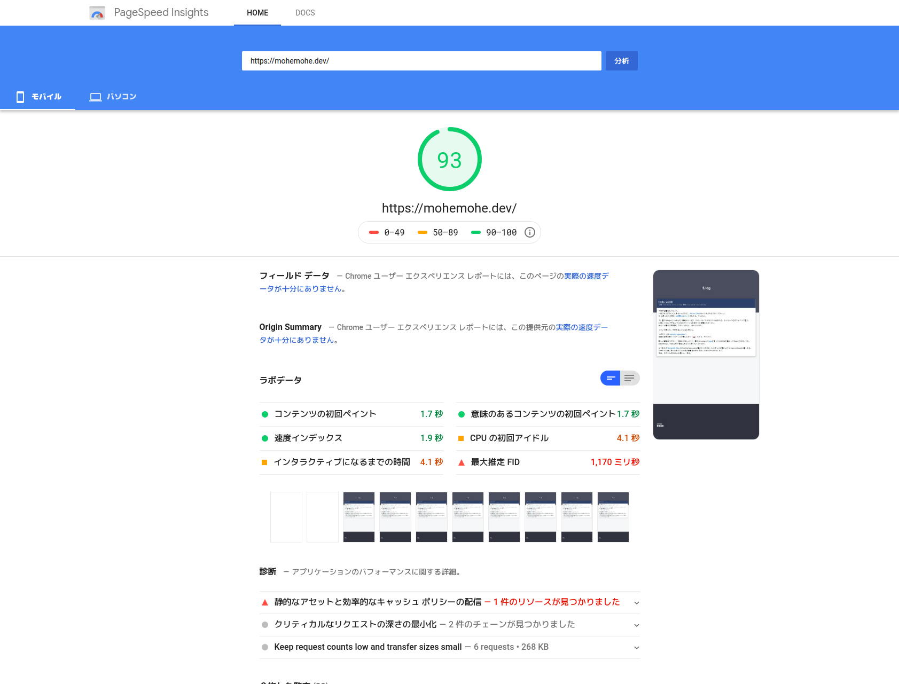Select the expanded view toggle for ラボデータ
Screen dimensions: 899x684
click(x=630, y=378)
